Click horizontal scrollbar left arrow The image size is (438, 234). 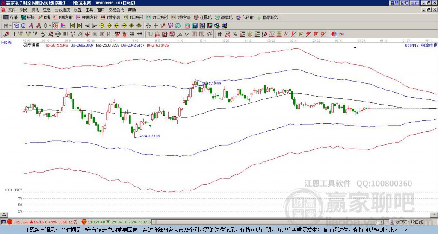(154, 222)
